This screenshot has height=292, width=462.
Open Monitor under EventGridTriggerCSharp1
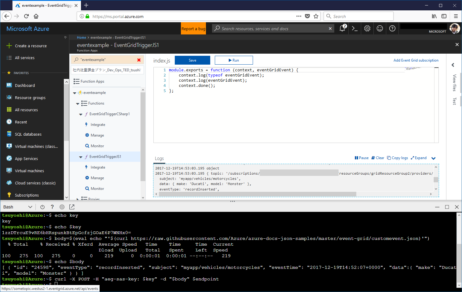pos(97,146)
